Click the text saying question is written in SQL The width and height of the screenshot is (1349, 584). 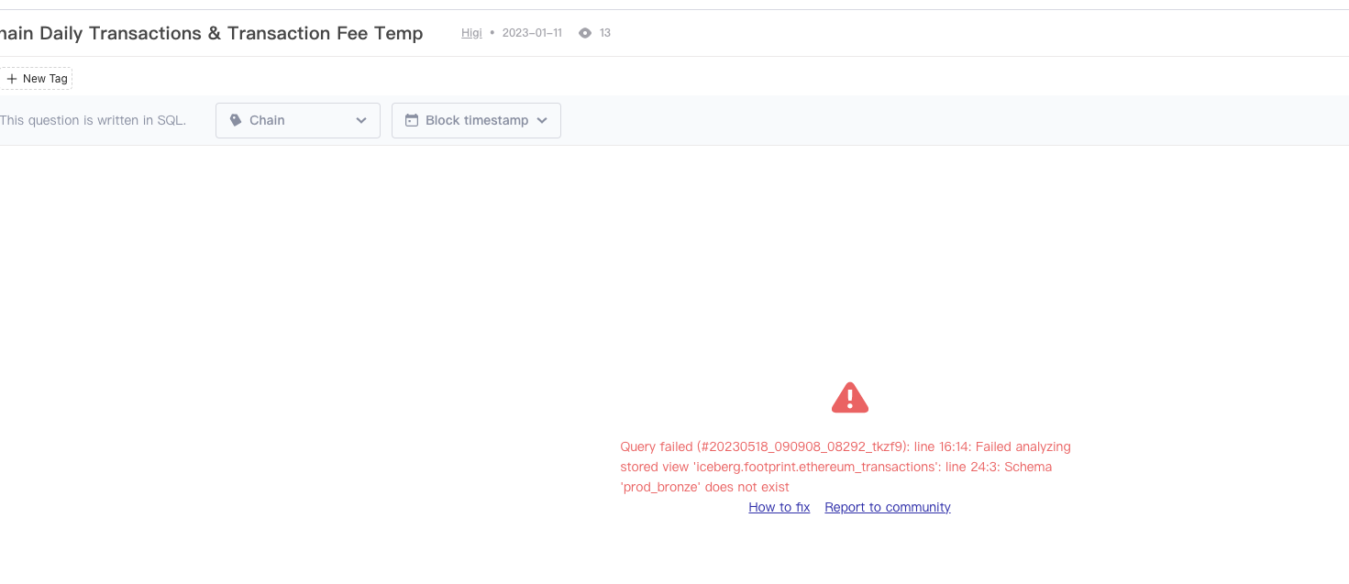(94, 120)
